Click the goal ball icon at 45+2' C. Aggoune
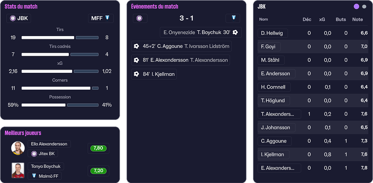 (x=136, y=46)
